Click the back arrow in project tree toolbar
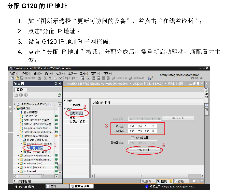The image size is (225, 192). [21, 95]
